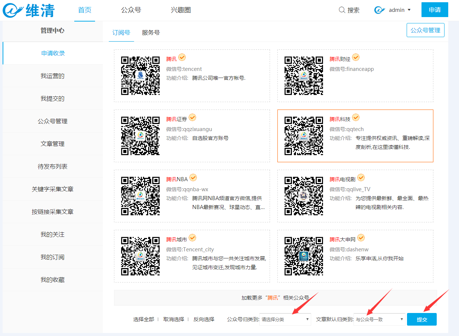Click the 管理中心 sidebar heading
Image resolution: width=459 pixels, height=336 pixels.
click(x=52, y=30)
